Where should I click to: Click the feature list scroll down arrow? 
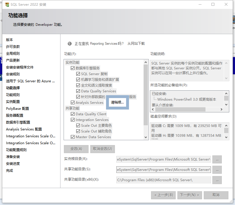click(146, 137)
